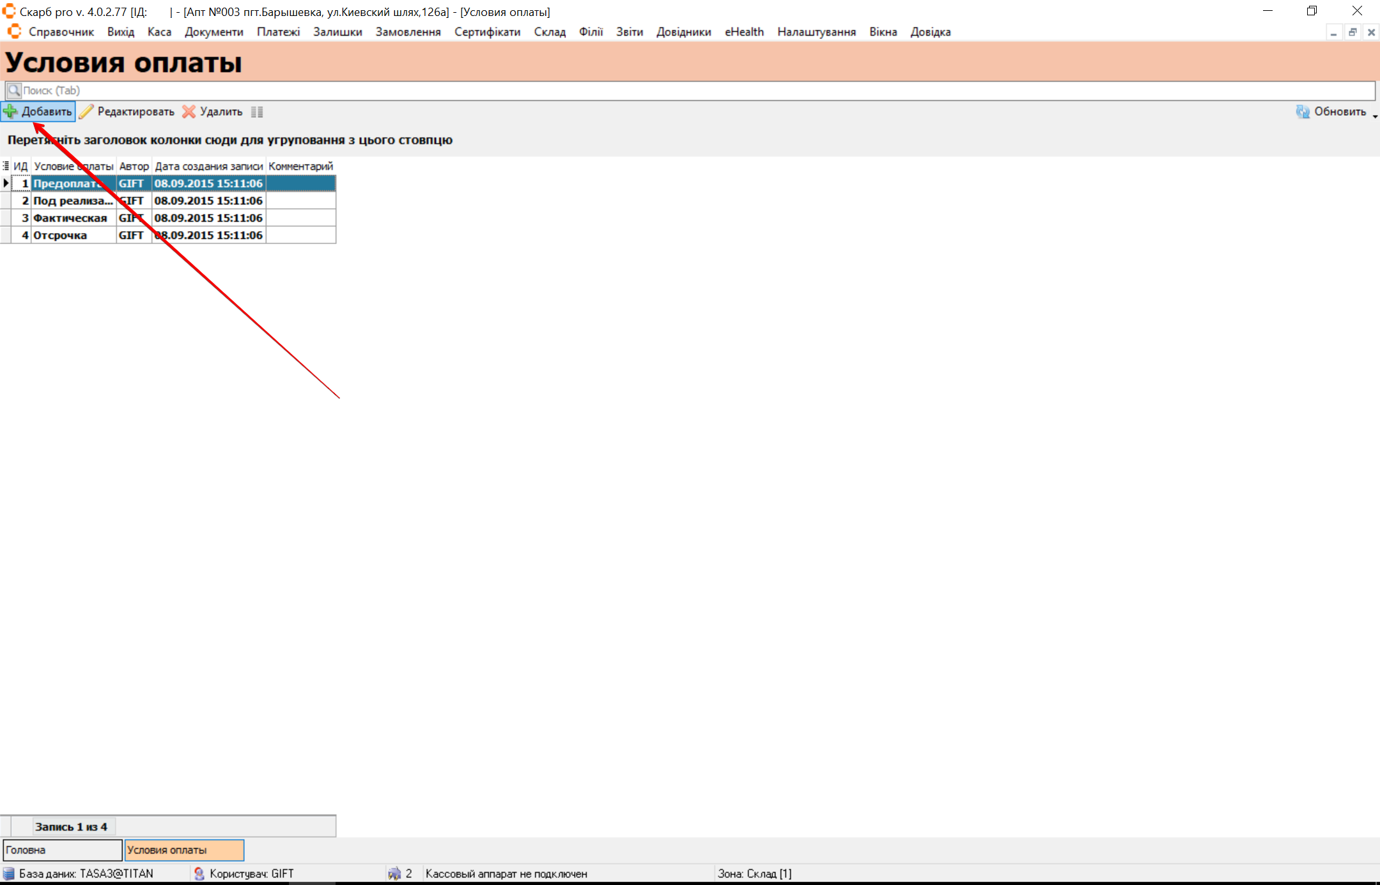Restore the inner child window
The width and height of the screenshot is (1380, 885).
tap(1353, 32)
